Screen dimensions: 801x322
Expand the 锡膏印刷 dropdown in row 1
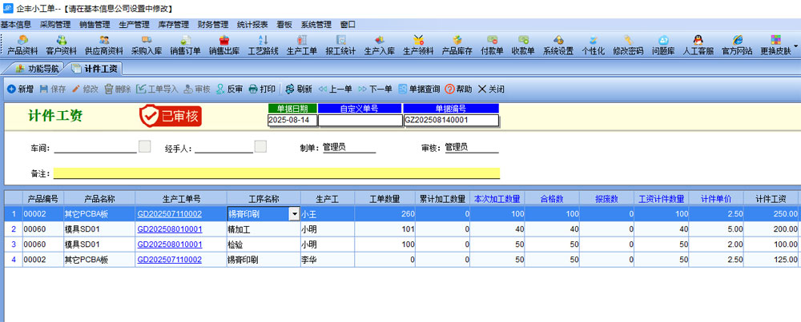(293, 214)
